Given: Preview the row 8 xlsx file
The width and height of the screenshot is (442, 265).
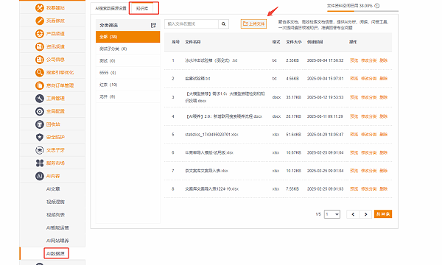Looking at the screenshot, I should pos(354,189).
